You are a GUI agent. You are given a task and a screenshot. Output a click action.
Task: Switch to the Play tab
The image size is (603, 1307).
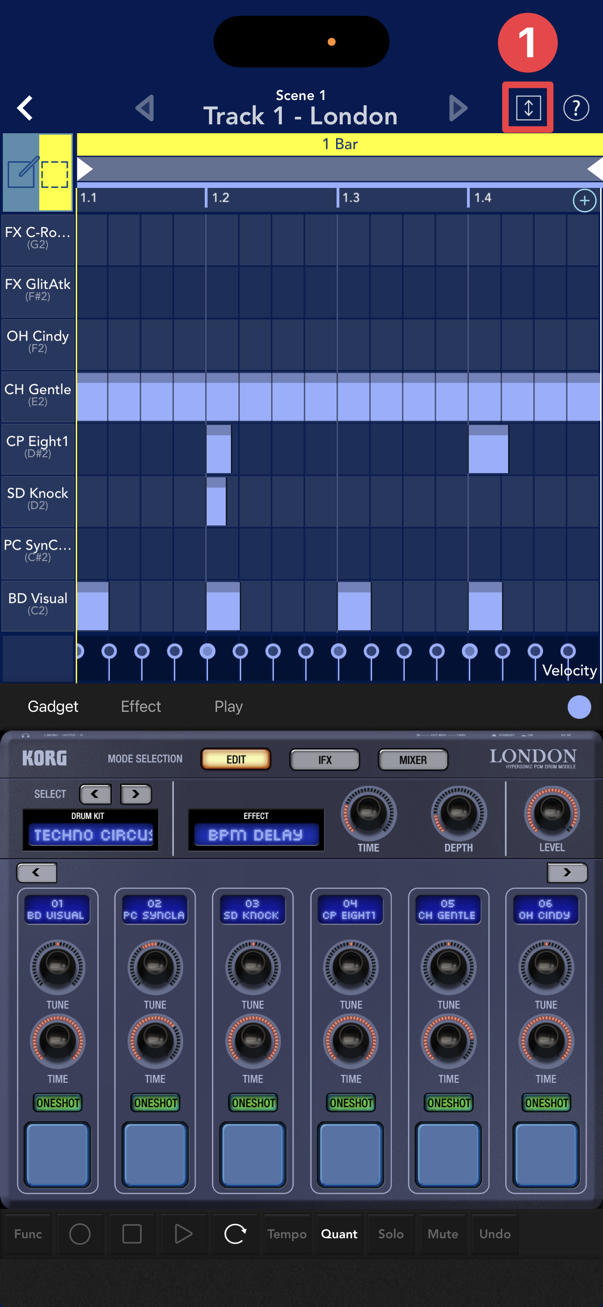(x=229, y=706)
